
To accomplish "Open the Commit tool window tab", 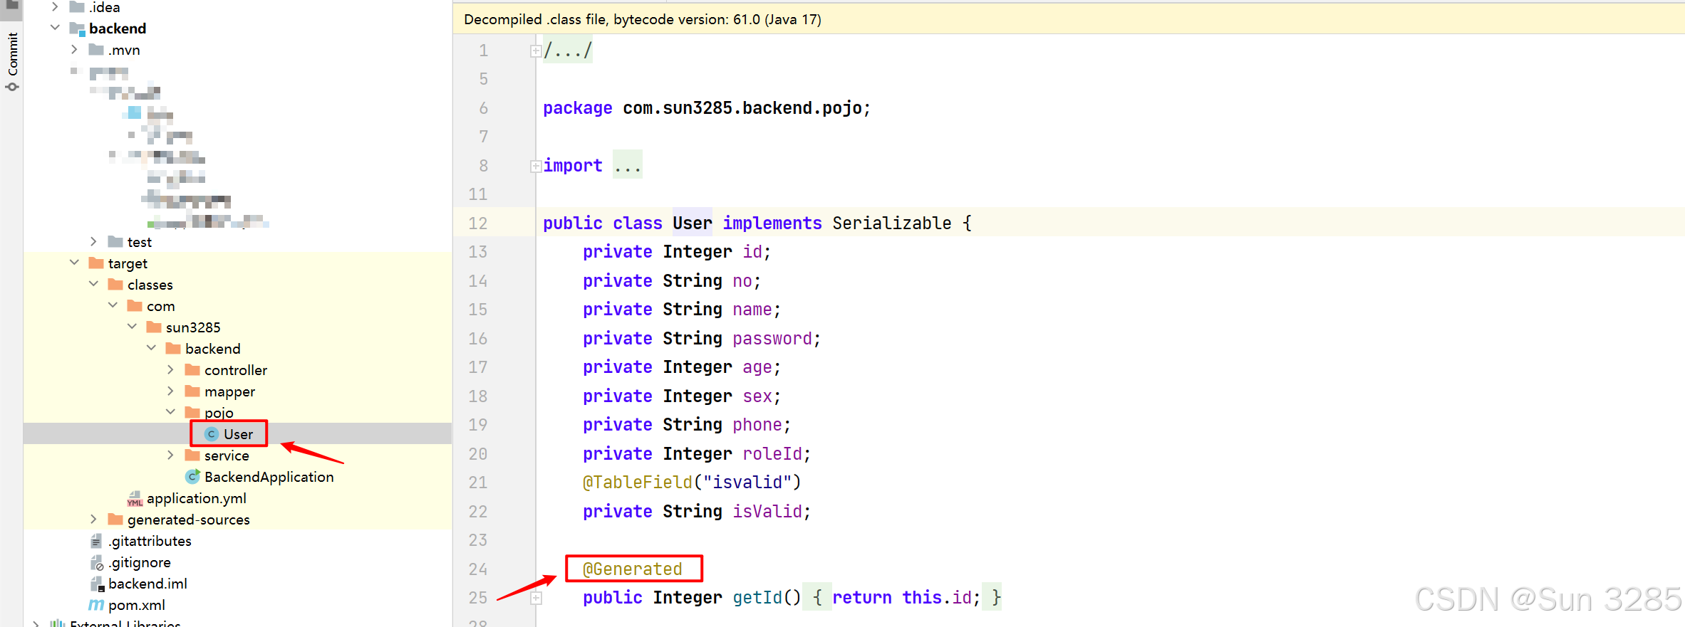I will [x=12, y=53].
